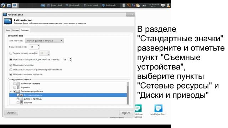Click the Прочее device icon
Viewport: 228px width, 128px height.
pos(21,103)
